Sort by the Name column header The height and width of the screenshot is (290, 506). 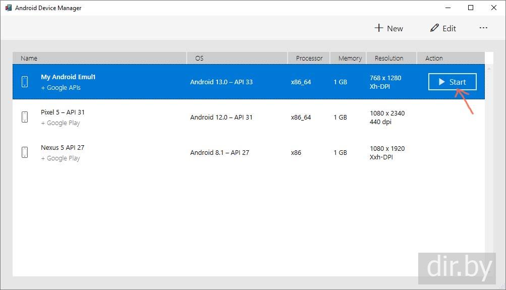click(29, 58)
